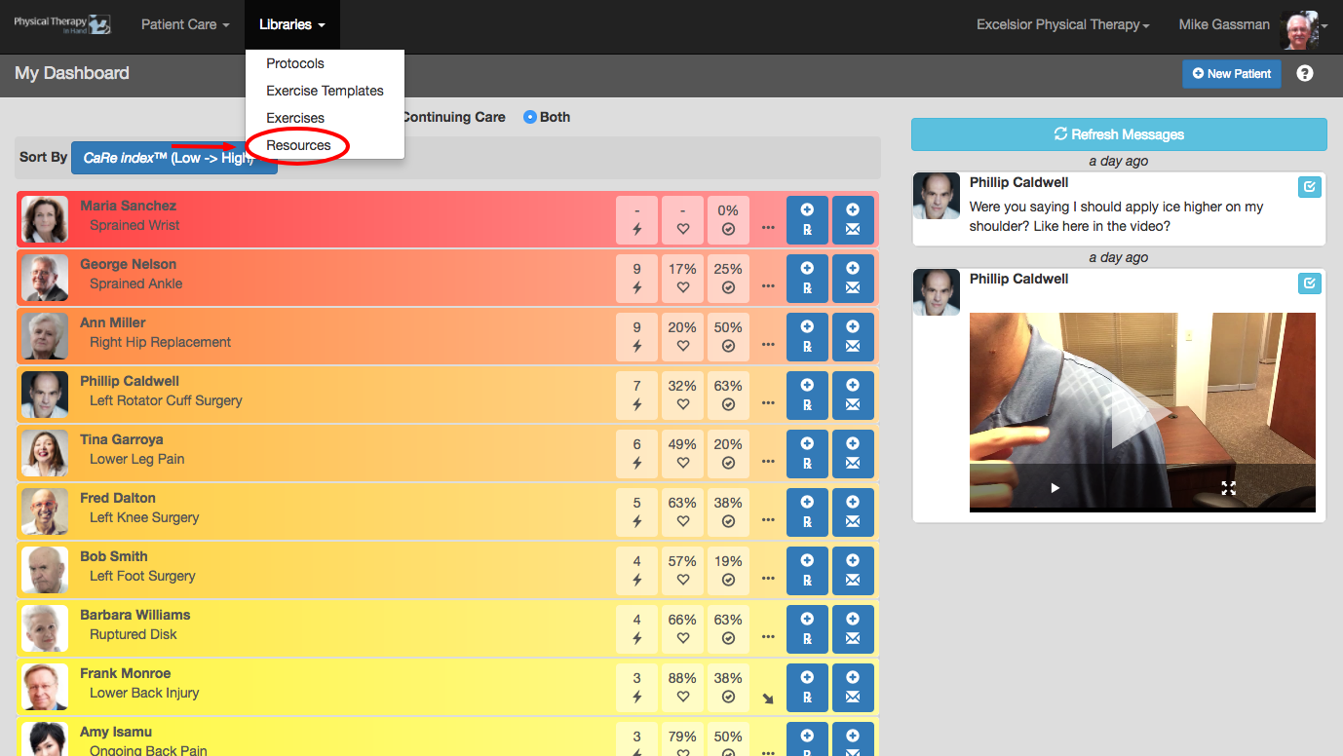This screenshot has height=756, width=1343.
Task: Add prescription for Bob Smith
Action: [x=807, y=570]
